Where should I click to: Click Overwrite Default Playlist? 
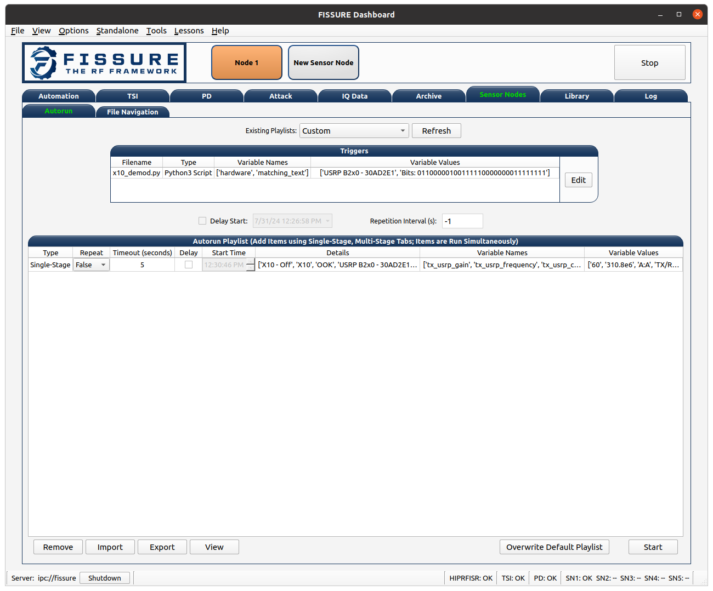pos(554,547)
